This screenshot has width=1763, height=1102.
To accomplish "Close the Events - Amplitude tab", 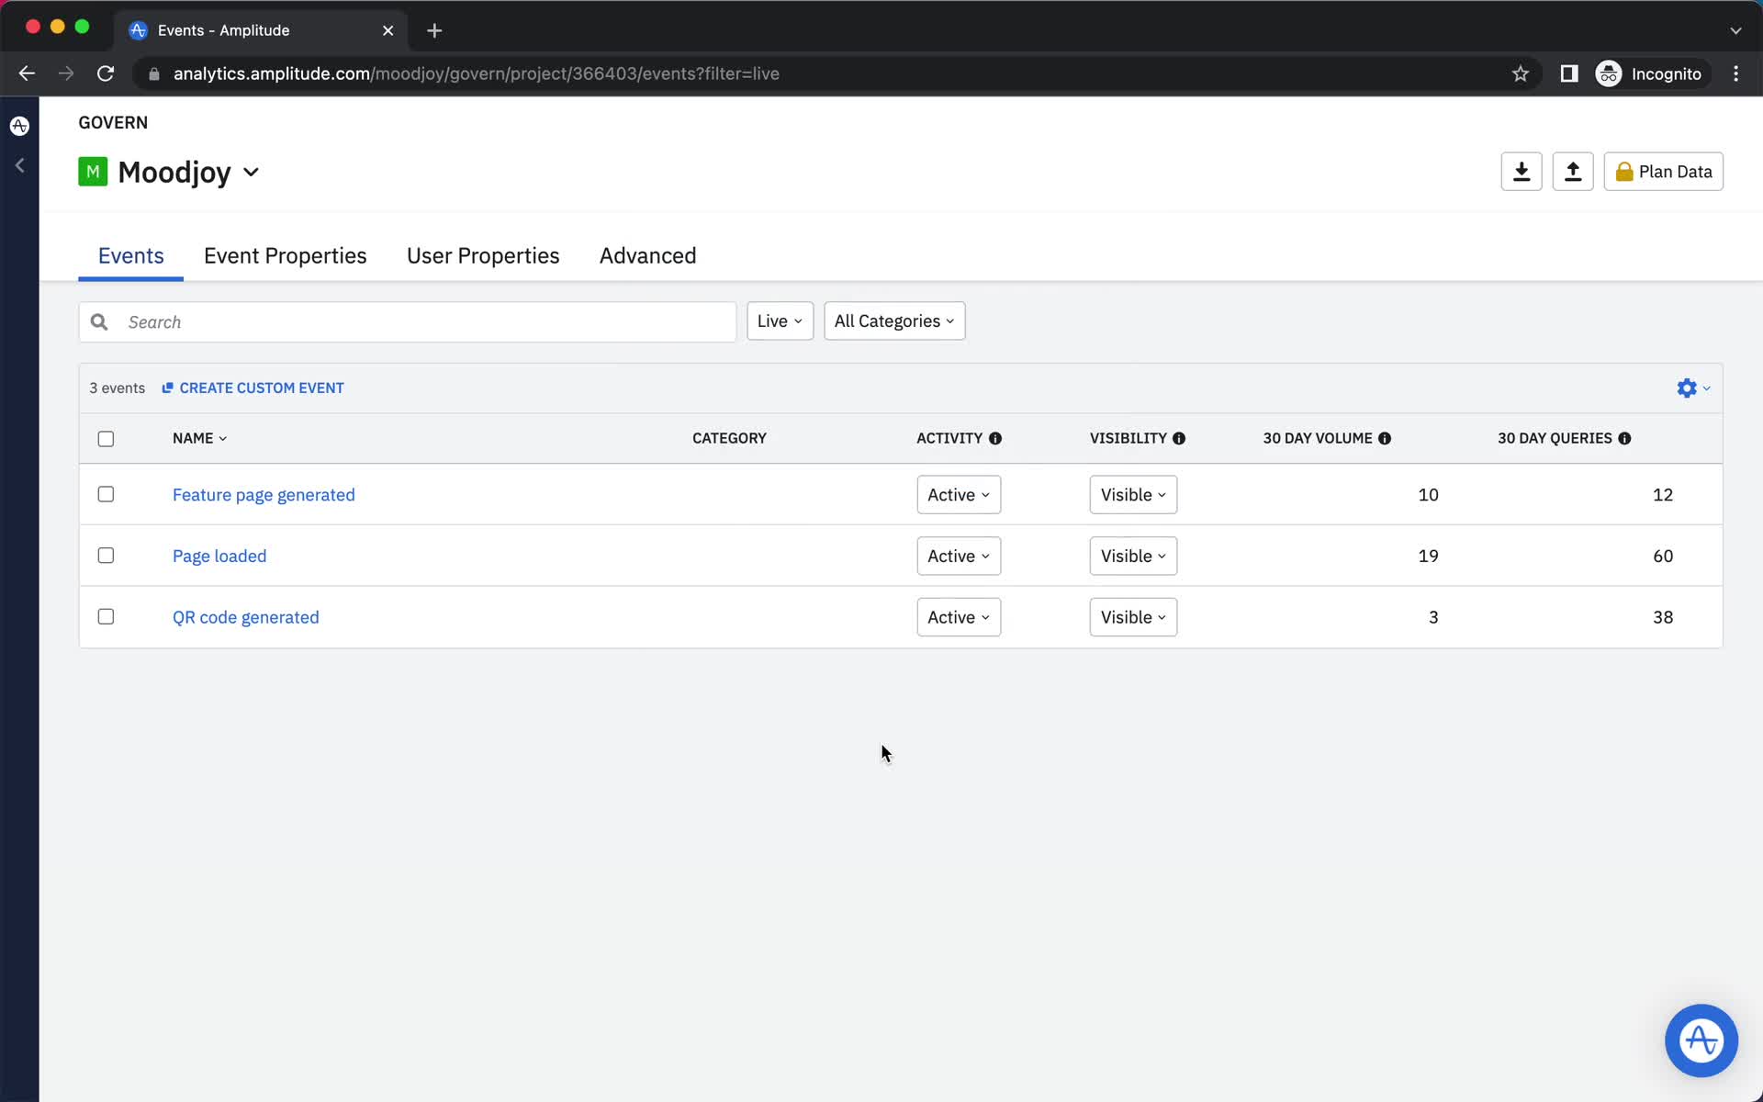I will click(387, 30).
